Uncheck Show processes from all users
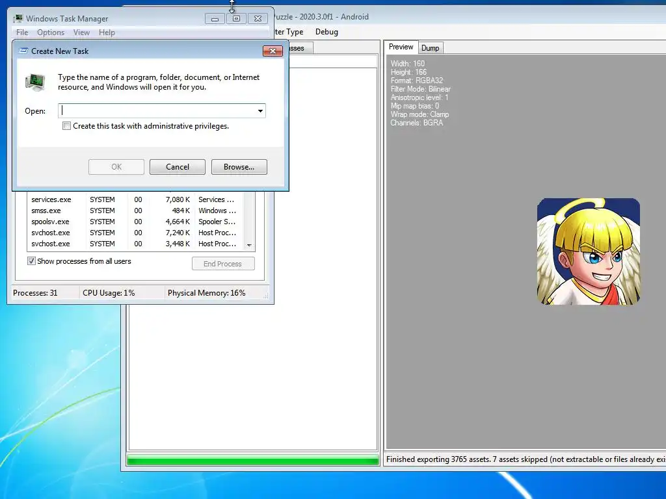 pyautogui.click(x=31, y=261)
